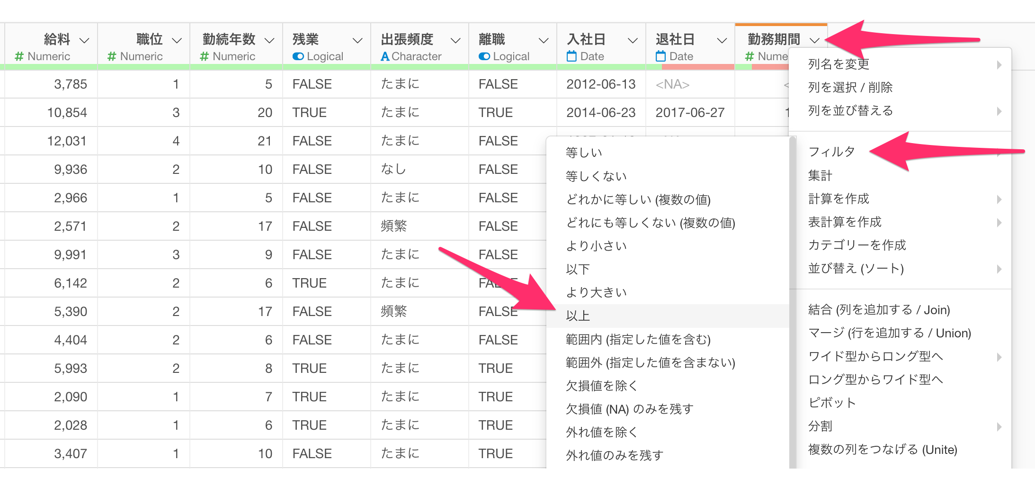
Task: Click the Character type icon under 出張頻度
Action: pyautogui.click(x=385, y=56)
